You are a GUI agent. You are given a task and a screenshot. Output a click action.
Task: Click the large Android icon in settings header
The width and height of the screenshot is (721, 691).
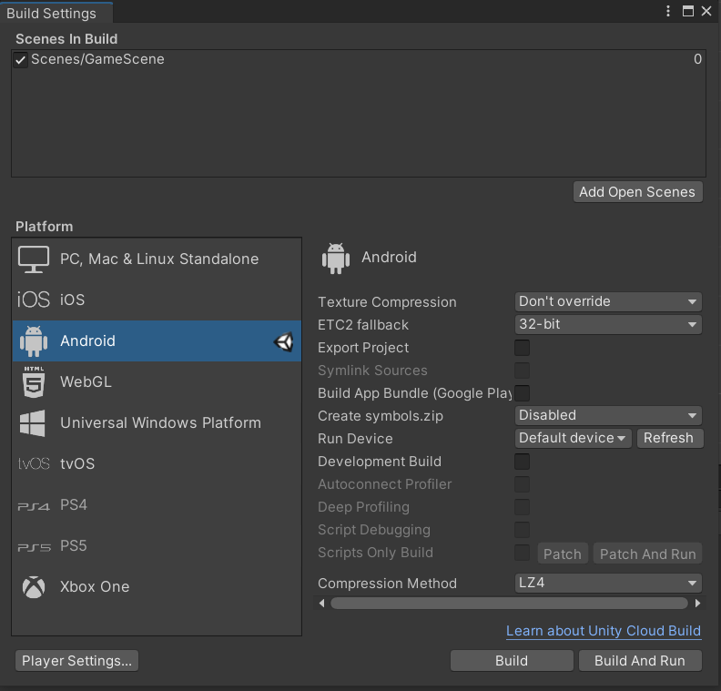point(336,259)
